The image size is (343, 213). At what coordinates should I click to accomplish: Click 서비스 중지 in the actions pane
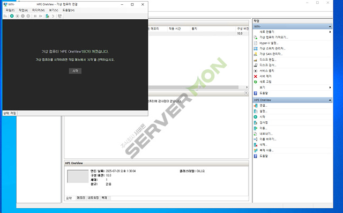click(267, 71)
